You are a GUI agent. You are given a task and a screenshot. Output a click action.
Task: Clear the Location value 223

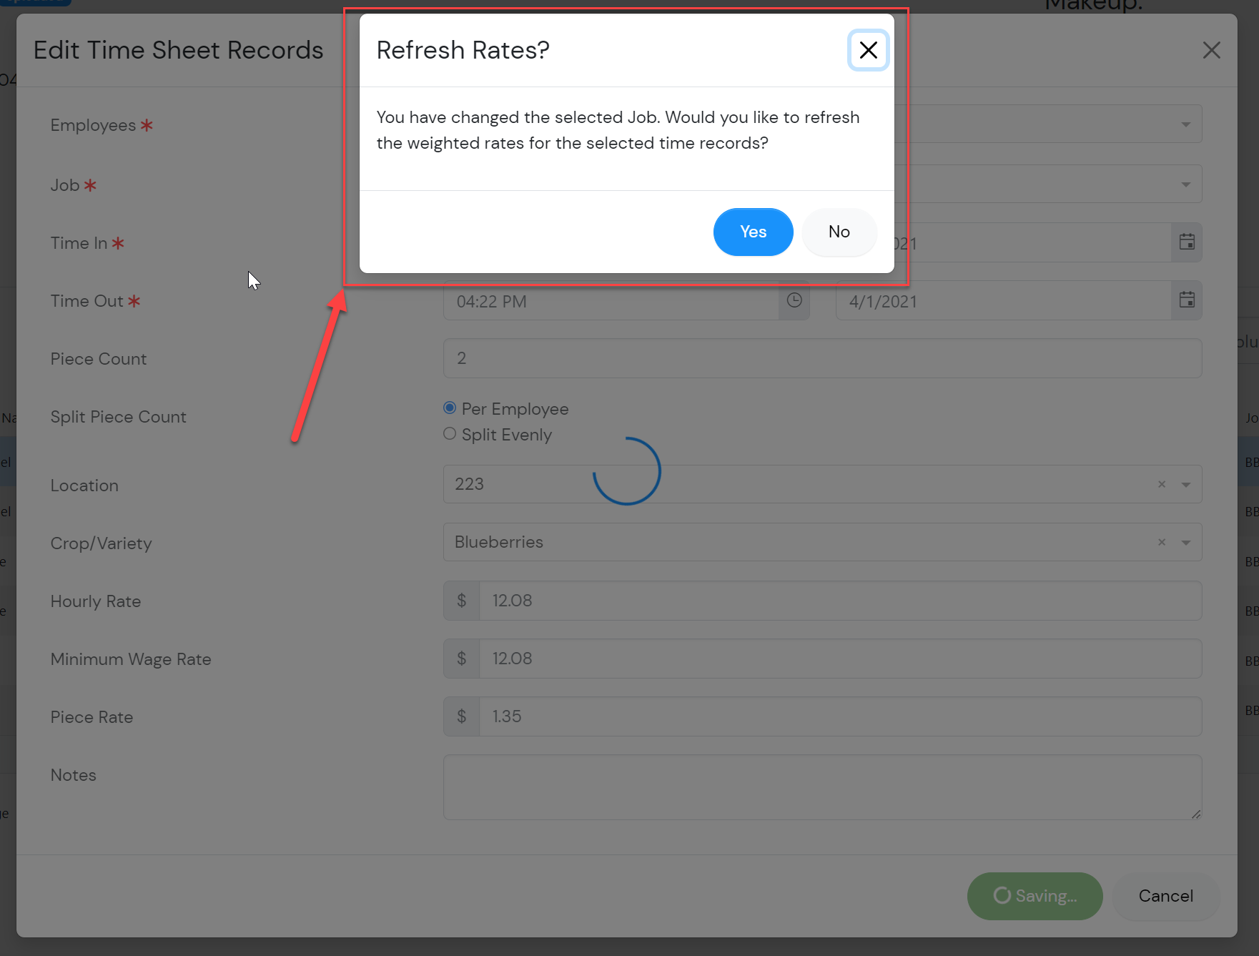coord(1162,484)
